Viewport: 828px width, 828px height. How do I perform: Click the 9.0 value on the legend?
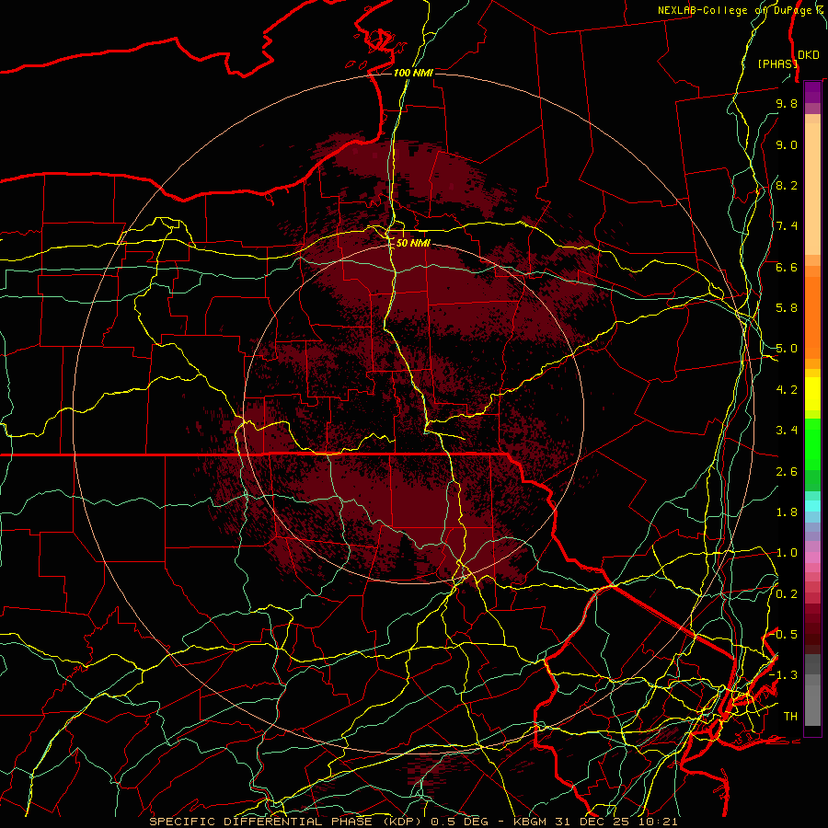(x=787, y=144)
